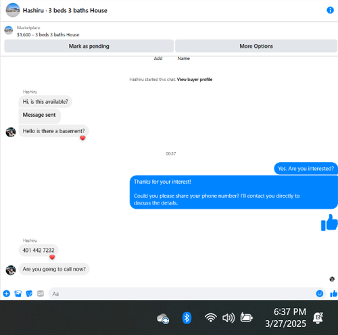Open the battery charging tray icon
This screenshot has width=338, height=335.
coord(246,317)
